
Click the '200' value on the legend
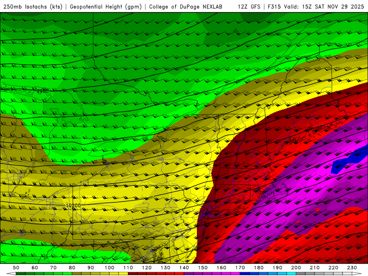point(296,268)
